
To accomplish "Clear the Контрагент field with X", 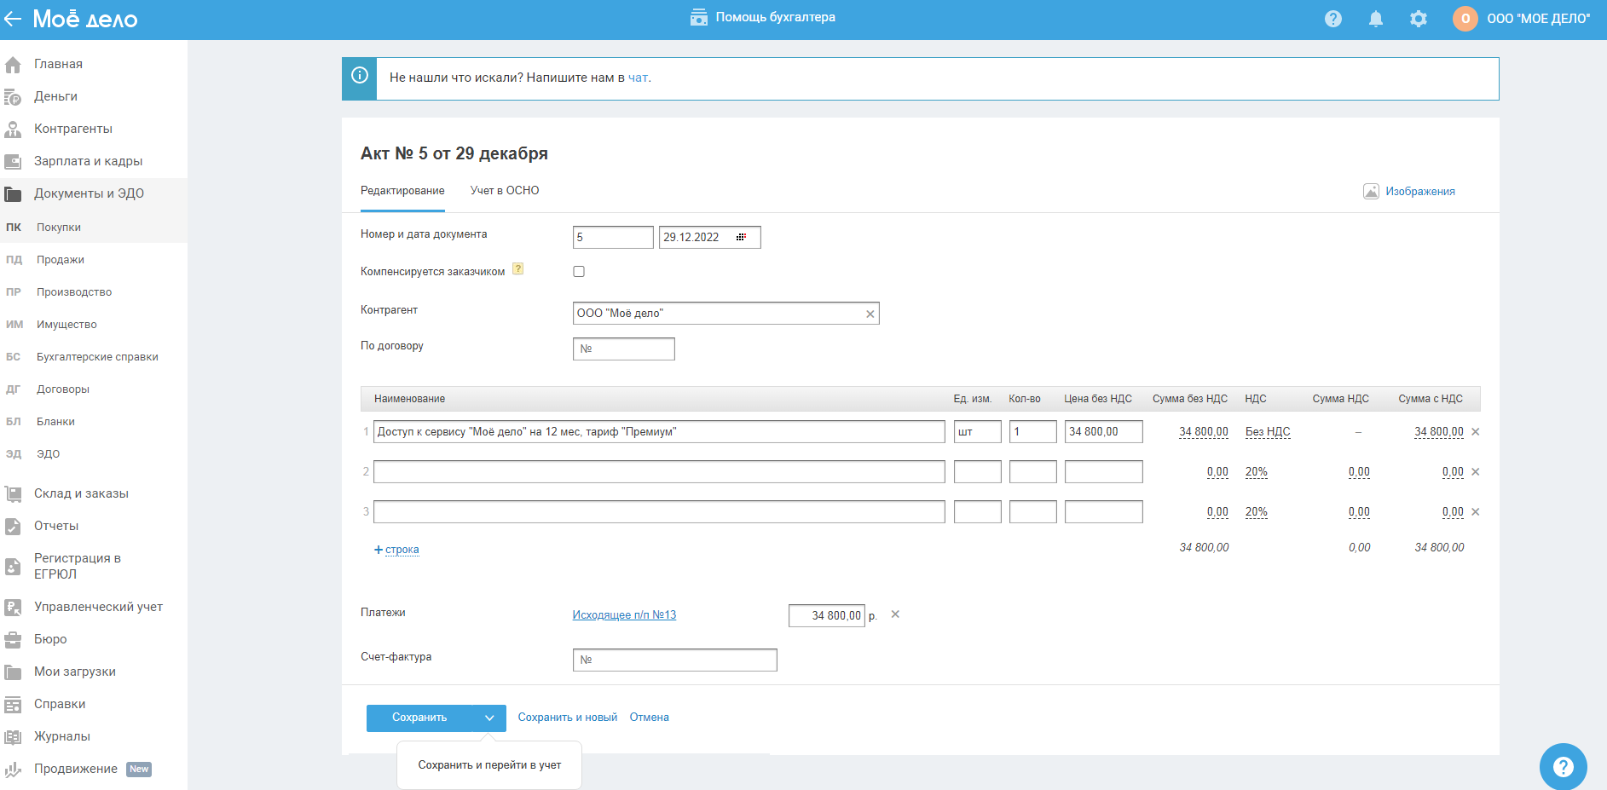I will [x=870, y=314].
